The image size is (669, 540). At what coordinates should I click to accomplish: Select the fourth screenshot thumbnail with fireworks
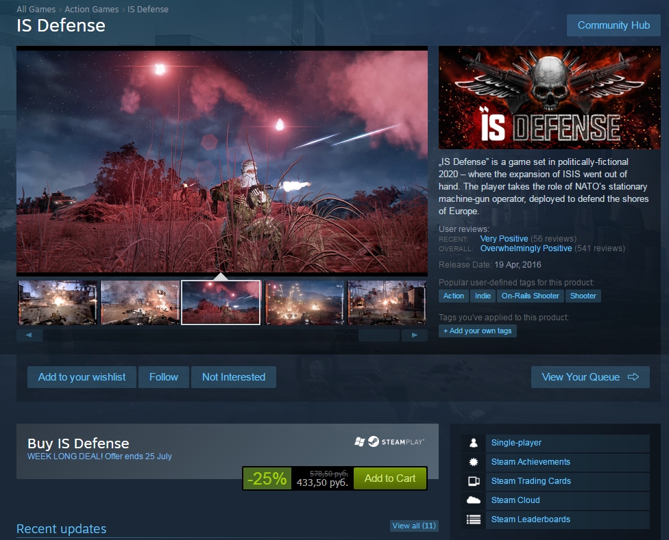(304, 303)
